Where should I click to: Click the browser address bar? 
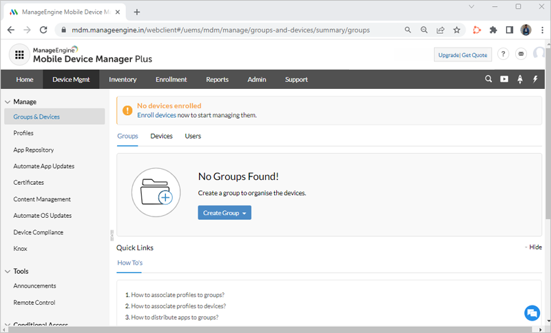(227, 30)
